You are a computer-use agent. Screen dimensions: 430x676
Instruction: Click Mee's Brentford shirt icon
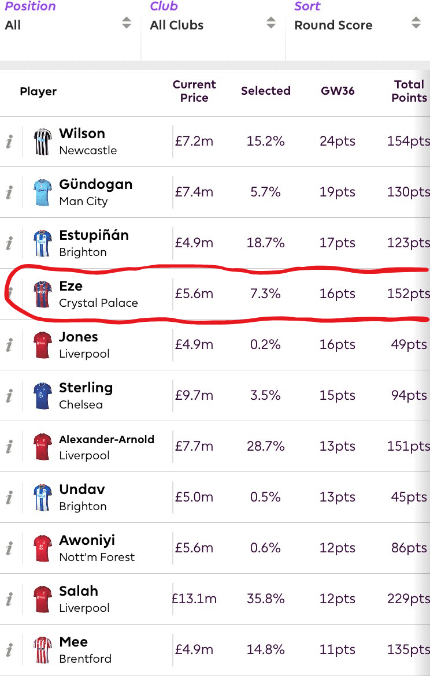tap(43, 649)
